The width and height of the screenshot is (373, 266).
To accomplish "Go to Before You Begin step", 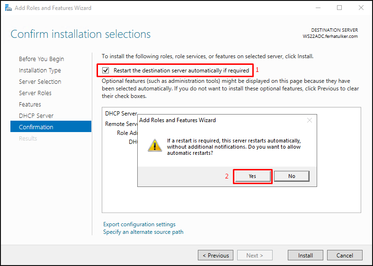I will 41,59.
